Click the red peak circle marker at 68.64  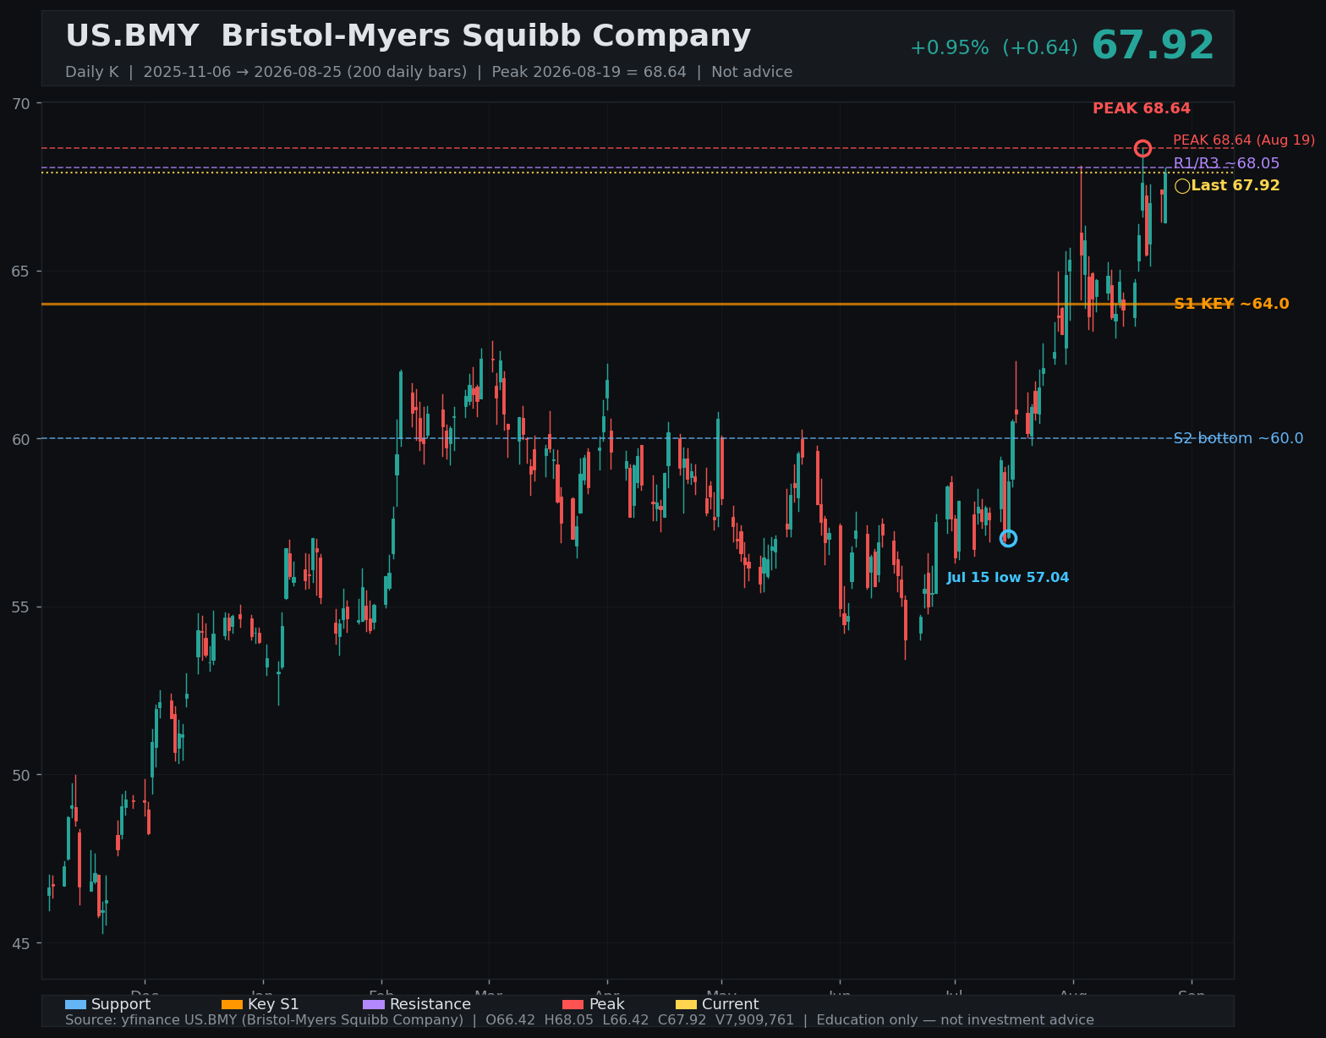(1142, 148)
